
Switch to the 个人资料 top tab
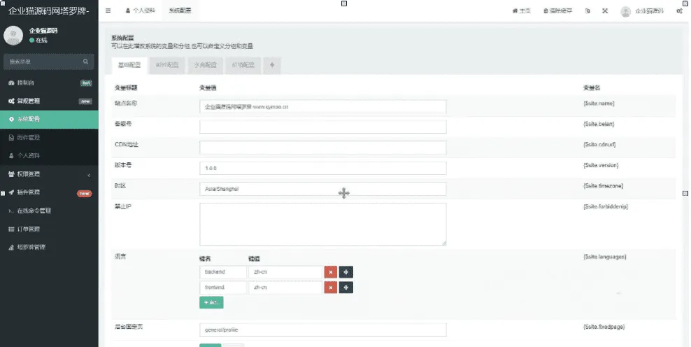pos(141,10)
